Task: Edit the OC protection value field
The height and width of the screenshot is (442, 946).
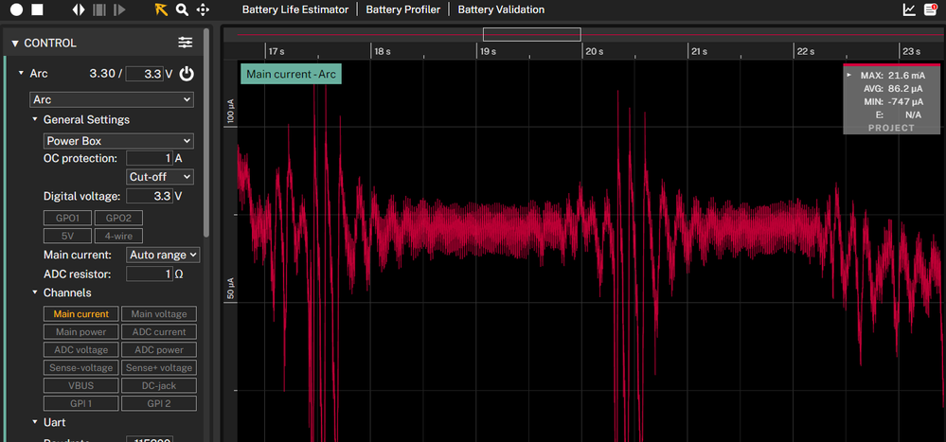Action: pyautogui.click(x=150, y=159)
